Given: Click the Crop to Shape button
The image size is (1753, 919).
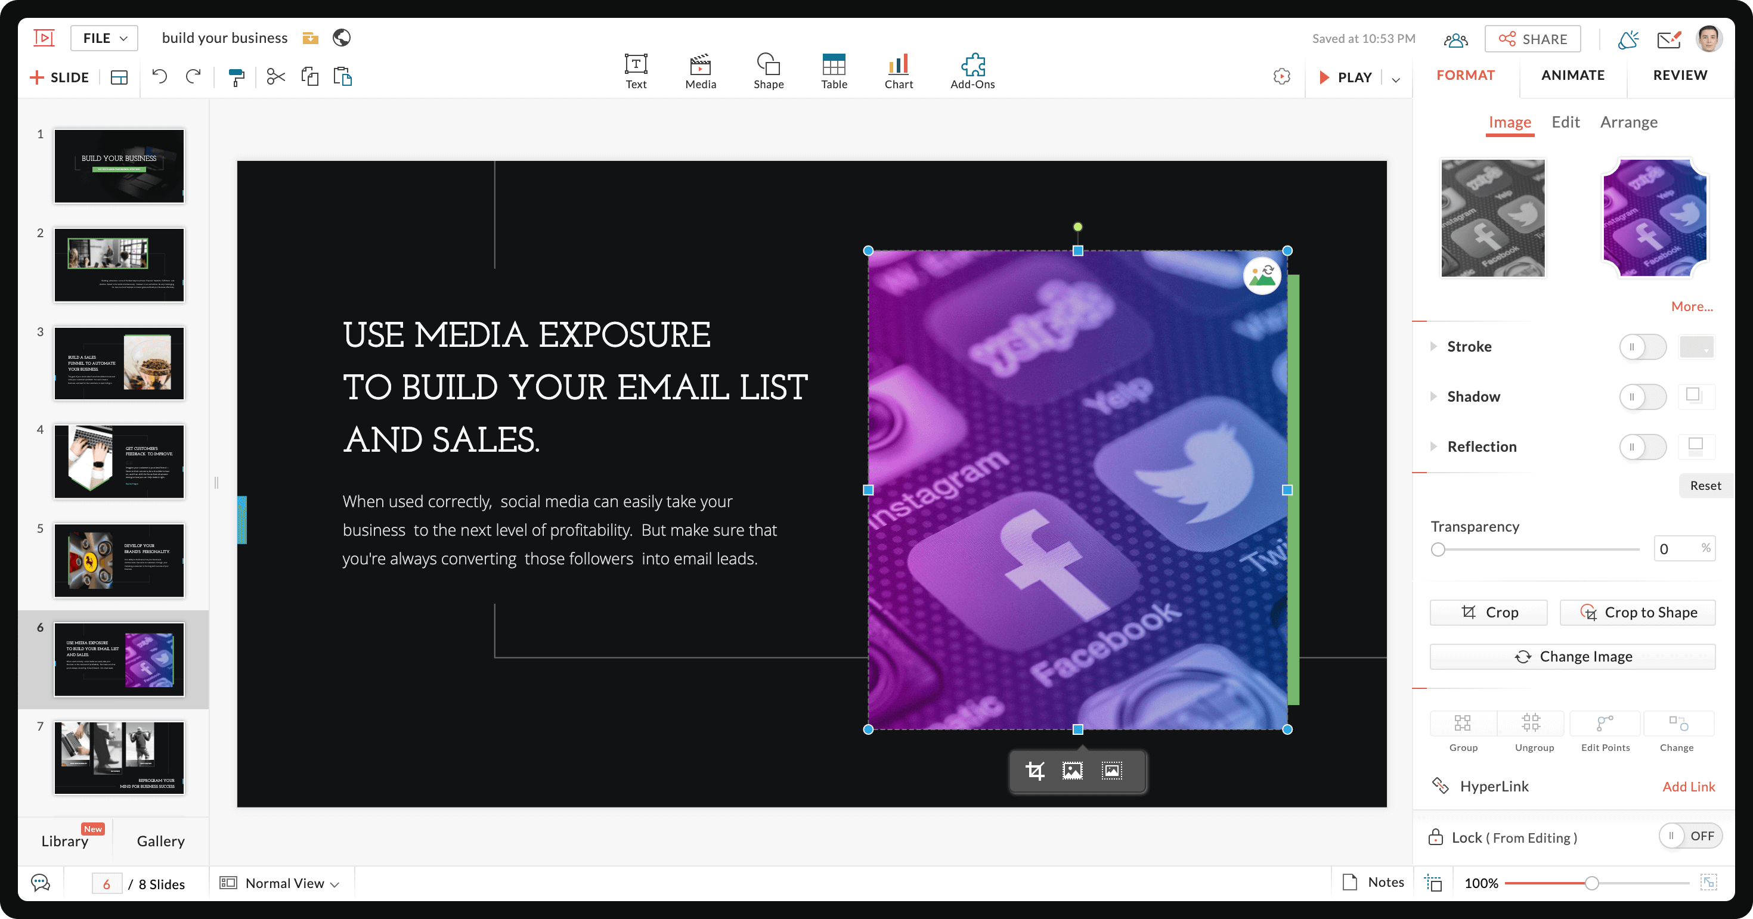Looking at the screenshot, I should (x=1639, y=612).
